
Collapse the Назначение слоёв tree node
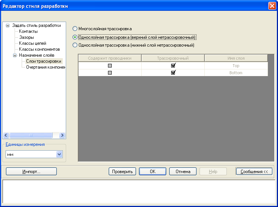coord(15,55)
